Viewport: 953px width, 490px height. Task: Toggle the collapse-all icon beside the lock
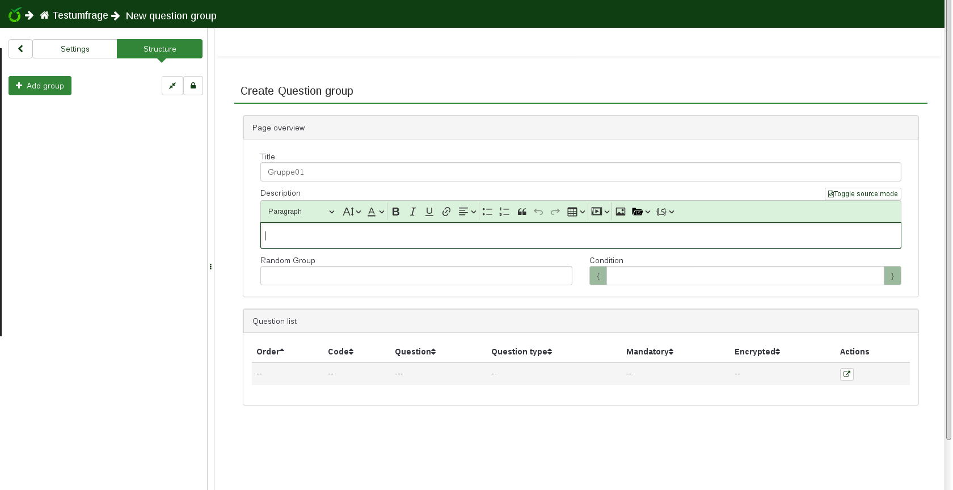coord(172,86)
